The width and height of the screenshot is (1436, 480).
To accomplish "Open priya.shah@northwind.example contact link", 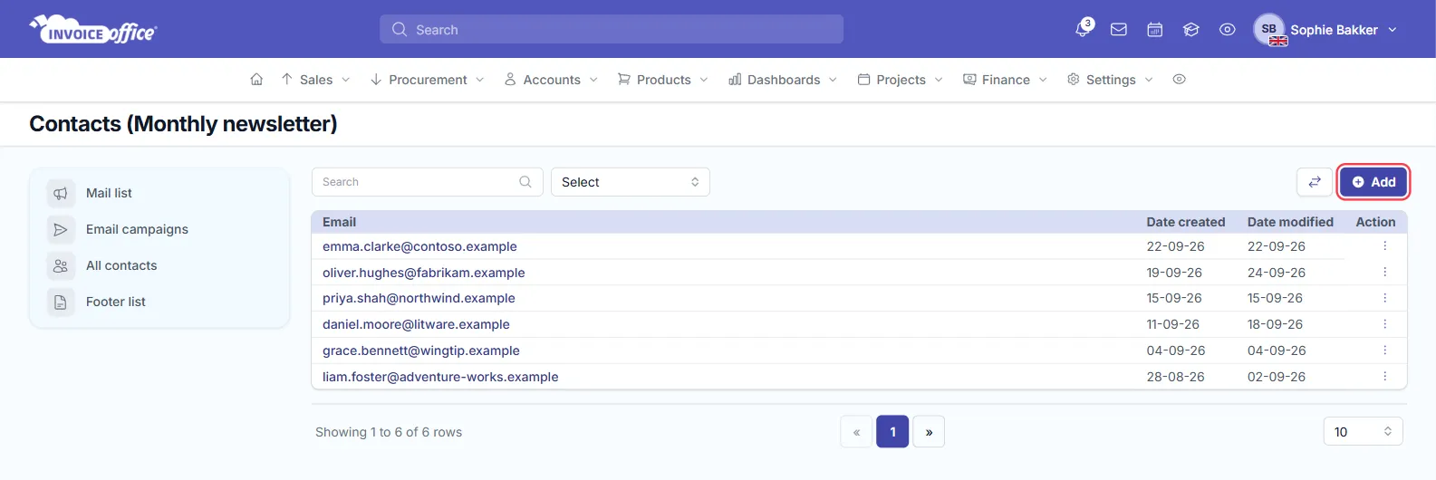I will point(419,298).
